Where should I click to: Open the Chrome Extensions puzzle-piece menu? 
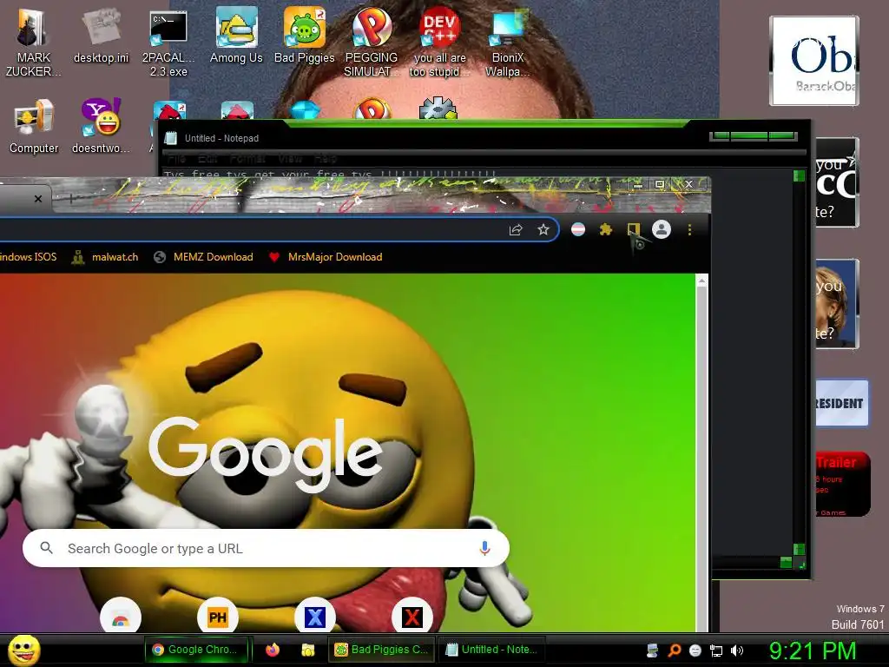click(605, 229)
